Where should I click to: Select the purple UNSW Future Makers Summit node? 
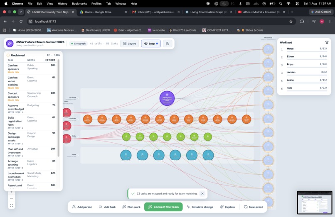click(x=167, y=98)
